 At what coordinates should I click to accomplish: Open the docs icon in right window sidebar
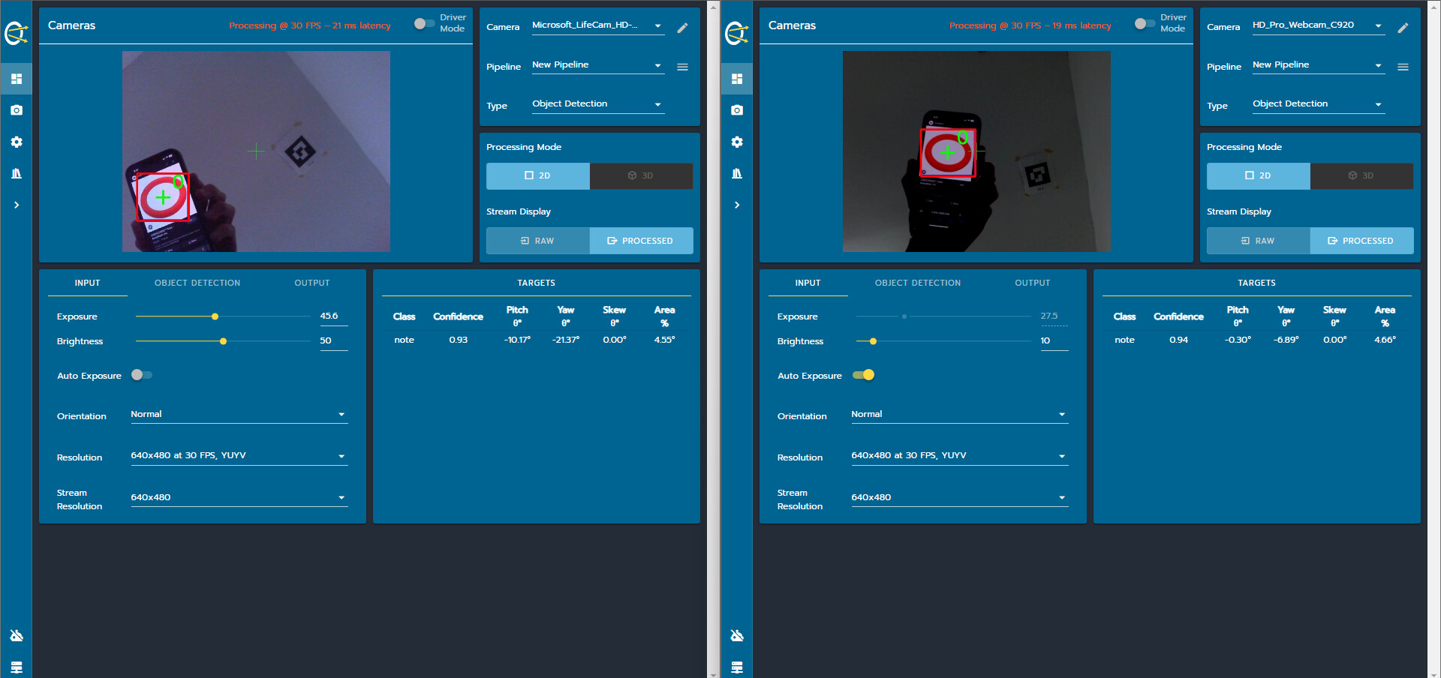pos(737,173)
